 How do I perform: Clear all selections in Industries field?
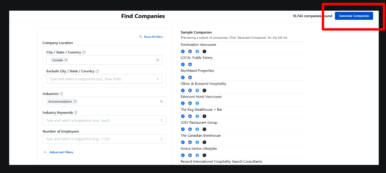(x=161, y=102)
